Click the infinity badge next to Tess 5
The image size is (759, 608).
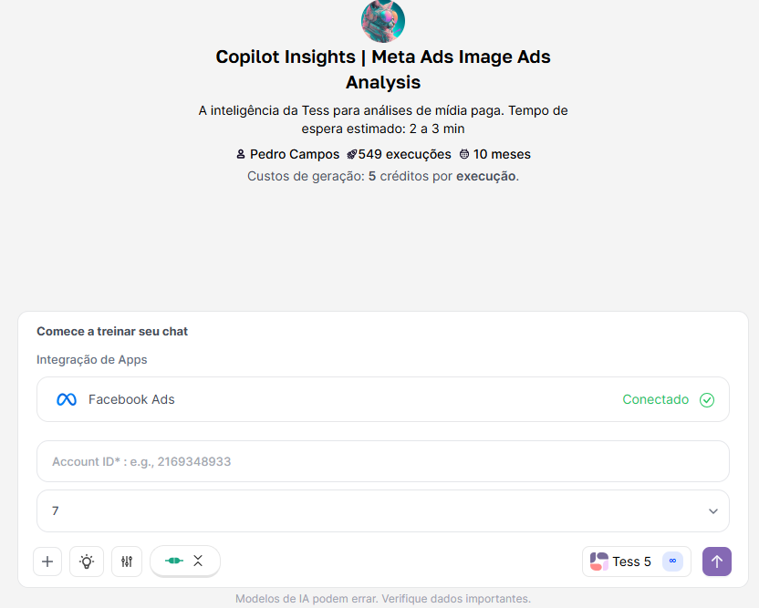click(x=672, y=562)
